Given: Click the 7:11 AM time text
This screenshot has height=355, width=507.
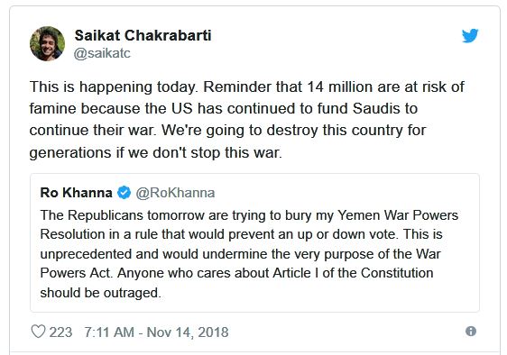Looking at the screenshot, I should 109,332.
